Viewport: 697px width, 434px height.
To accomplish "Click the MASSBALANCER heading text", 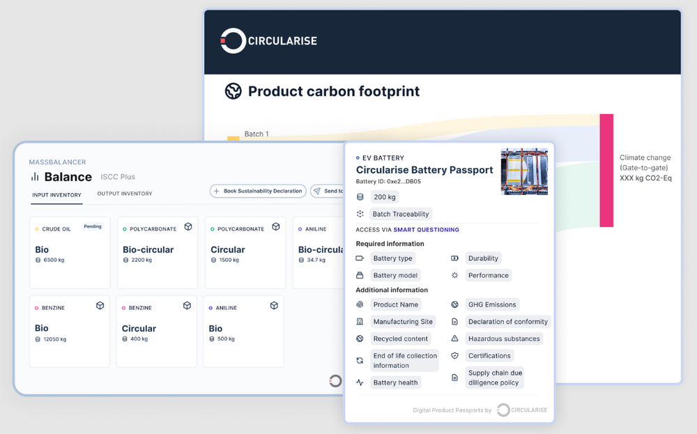I will [57, 162].
